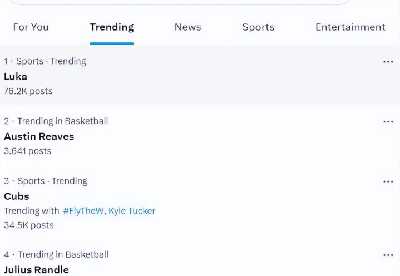Click the 34.5K posts count

[x=29, y=225]
